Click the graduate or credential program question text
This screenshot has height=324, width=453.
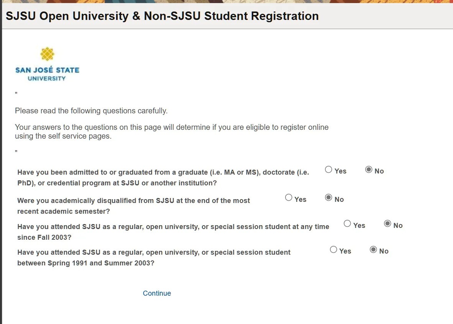pyautogui.click(x=163, y=177)
